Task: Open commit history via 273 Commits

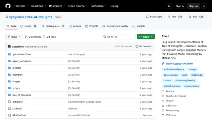Action: [x=143, y=46]
